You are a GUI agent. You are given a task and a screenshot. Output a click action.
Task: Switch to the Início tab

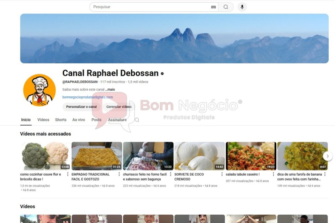point(26,120)
